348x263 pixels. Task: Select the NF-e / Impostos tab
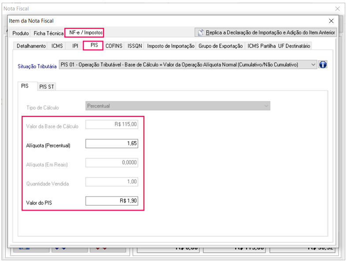pyautogui.click(x=86, y=33)
